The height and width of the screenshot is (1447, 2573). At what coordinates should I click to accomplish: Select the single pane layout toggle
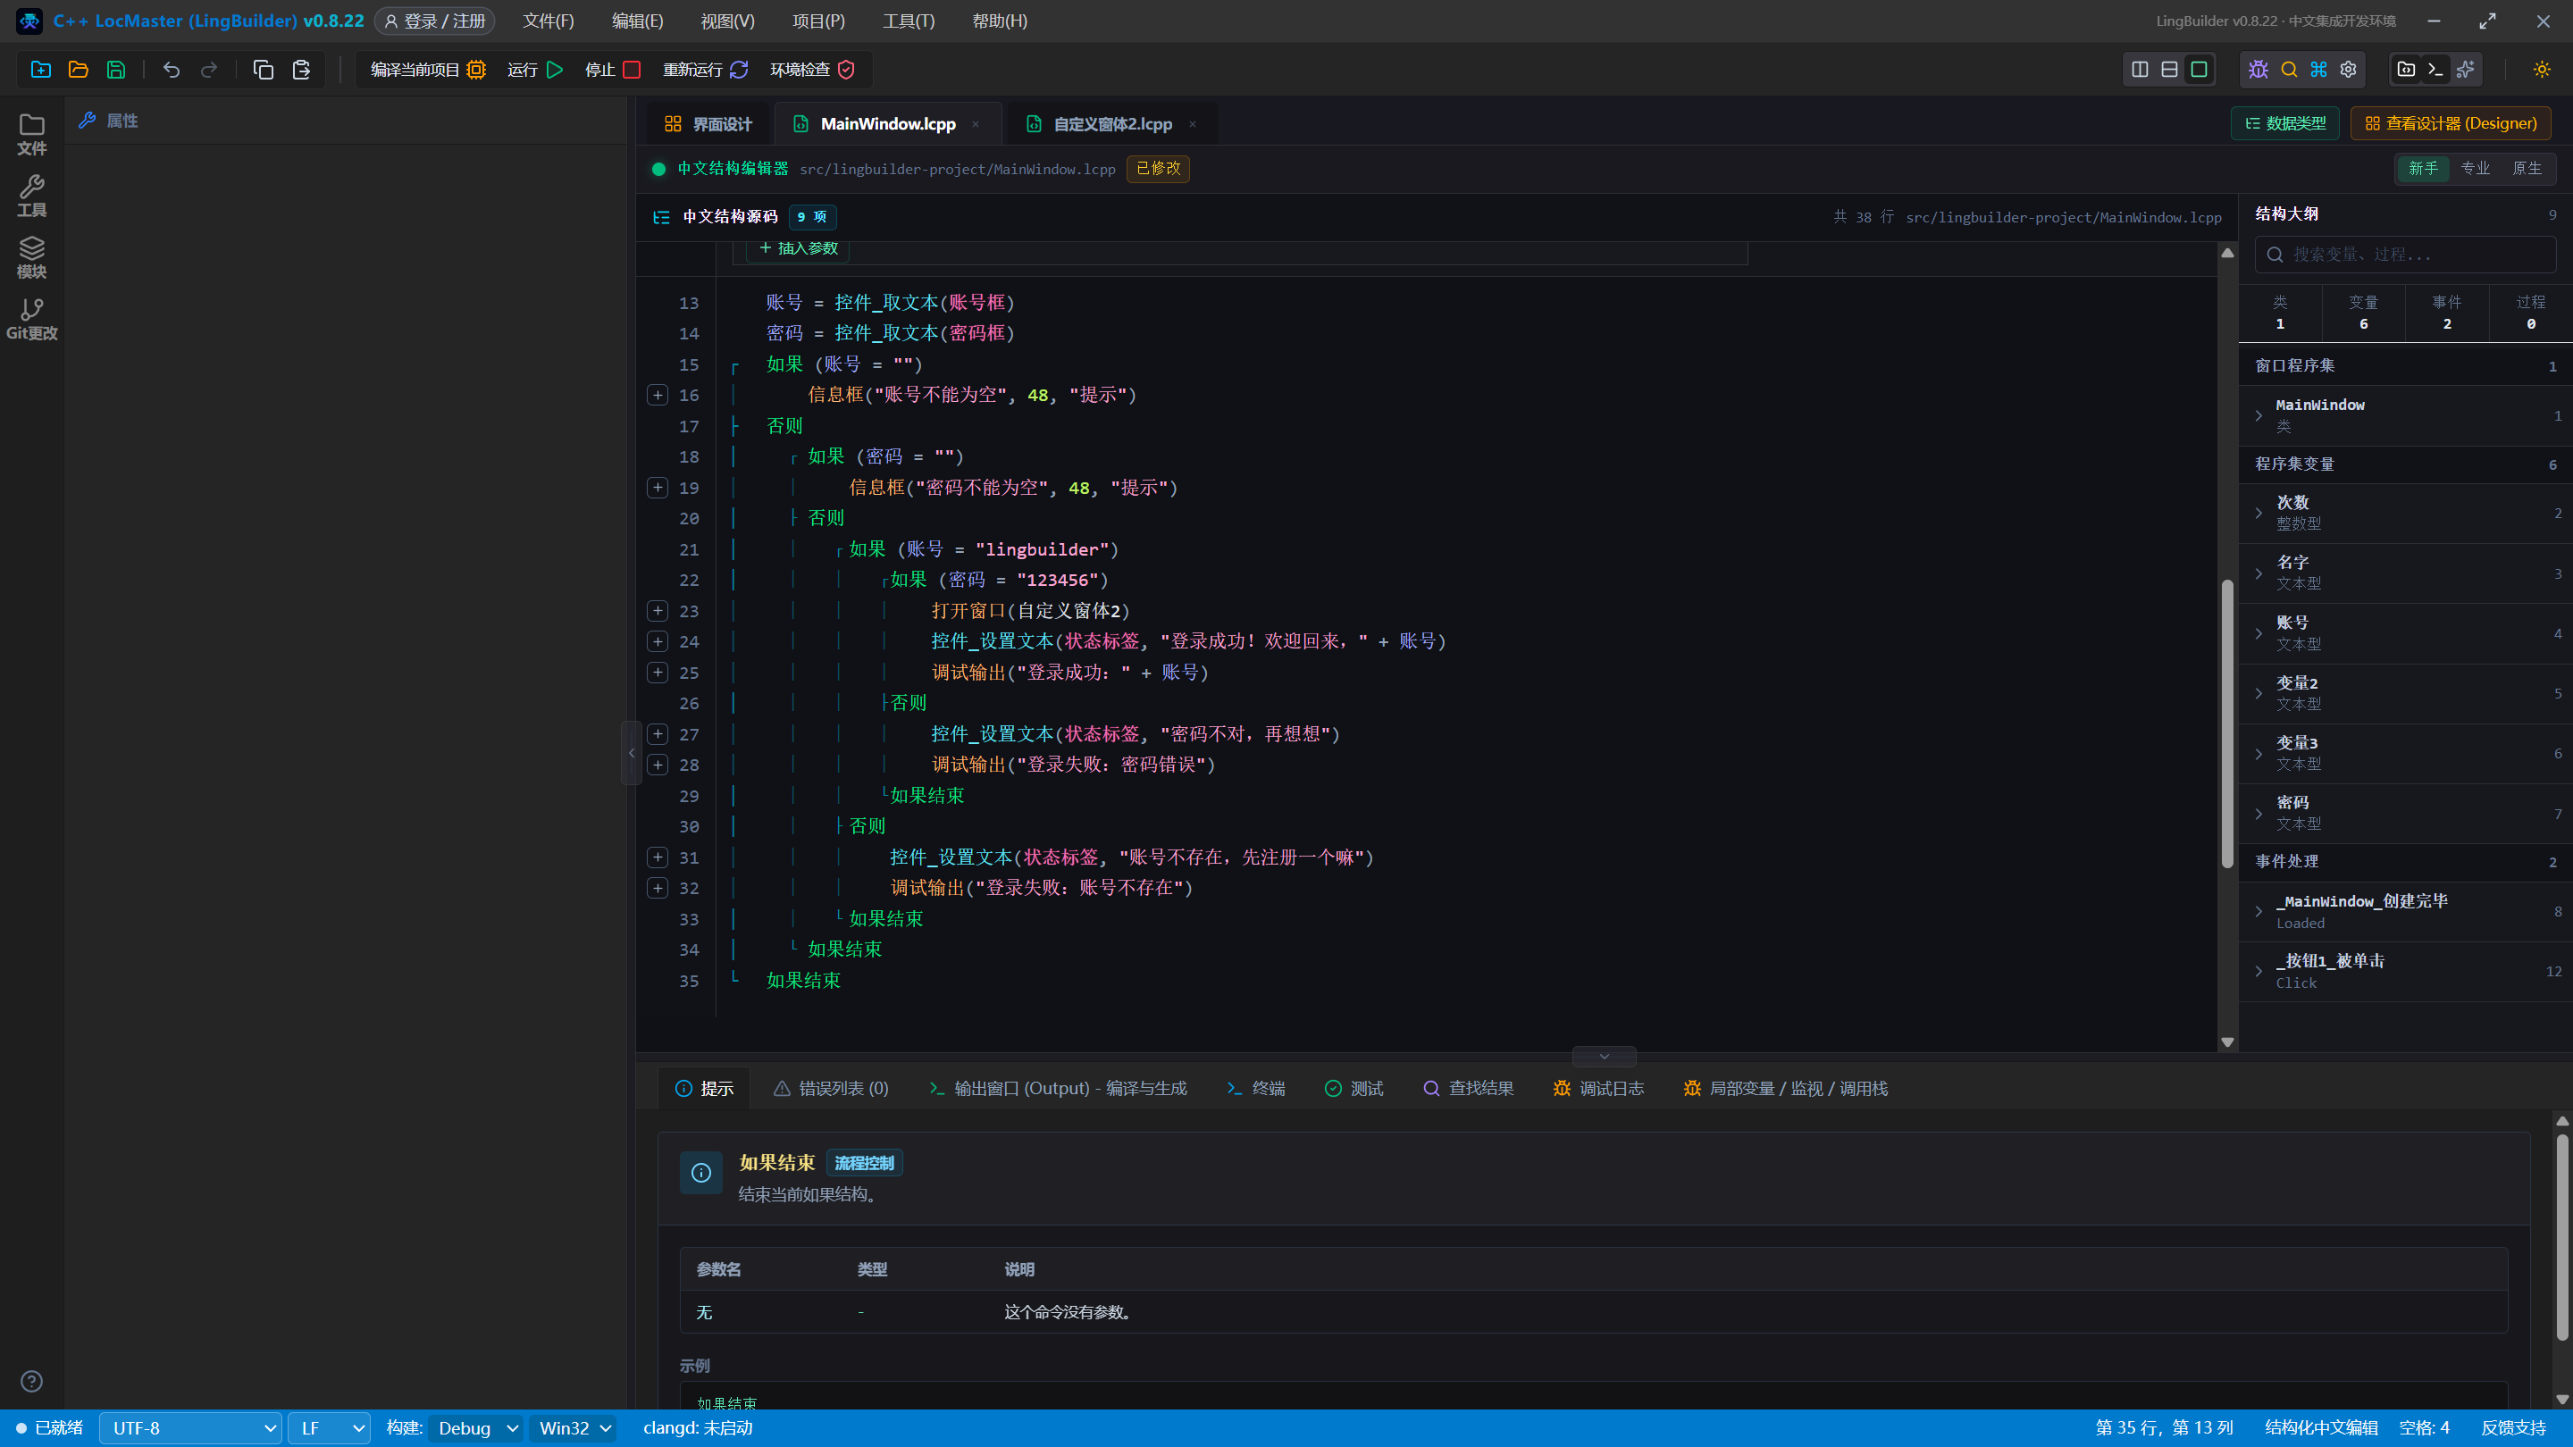click(x=2200, y=69)
